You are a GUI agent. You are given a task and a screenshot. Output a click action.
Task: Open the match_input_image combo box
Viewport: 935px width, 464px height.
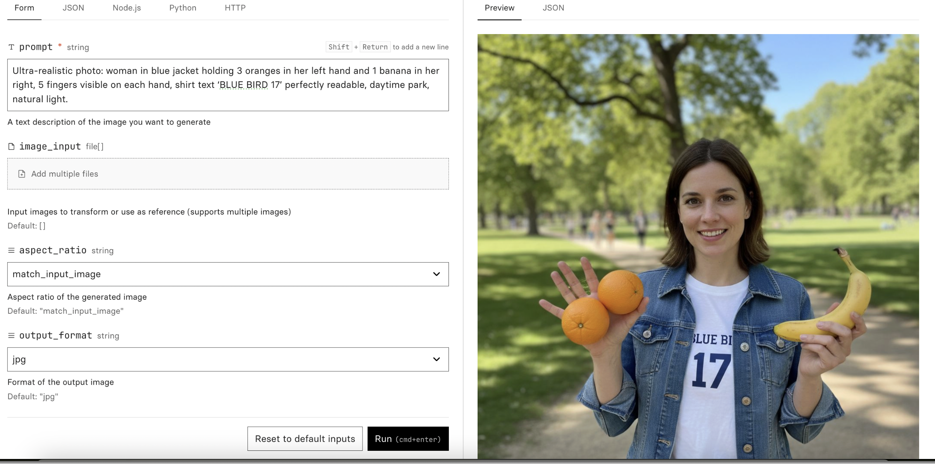point(217,274)
